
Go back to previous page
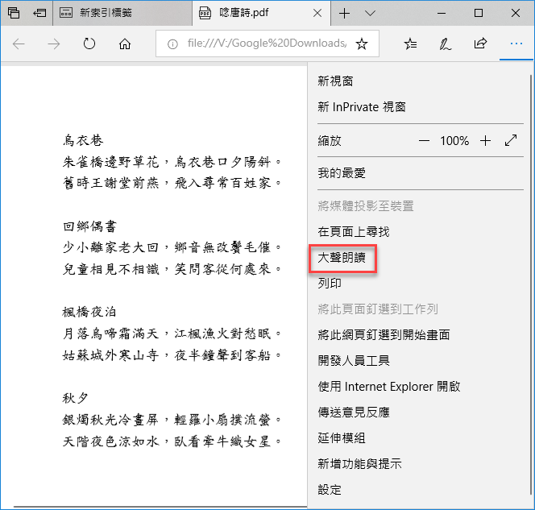19,44
